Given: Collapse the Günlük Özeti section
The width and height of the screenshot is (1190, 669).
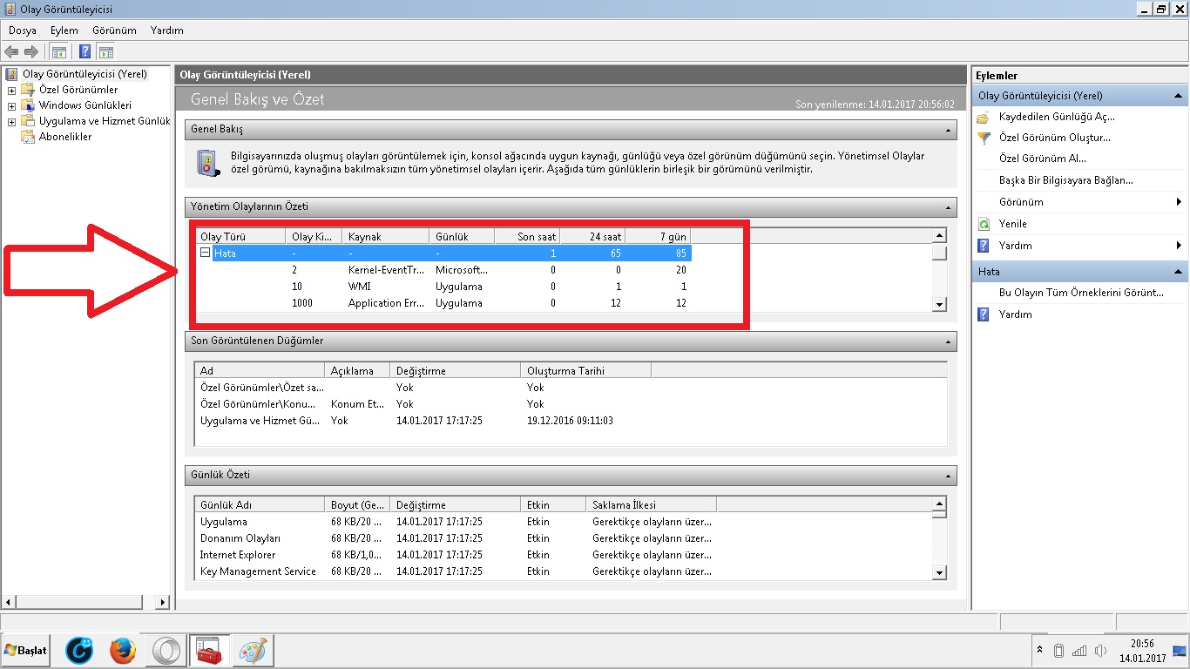Looking at the screenshot, I should click(948, 476).
